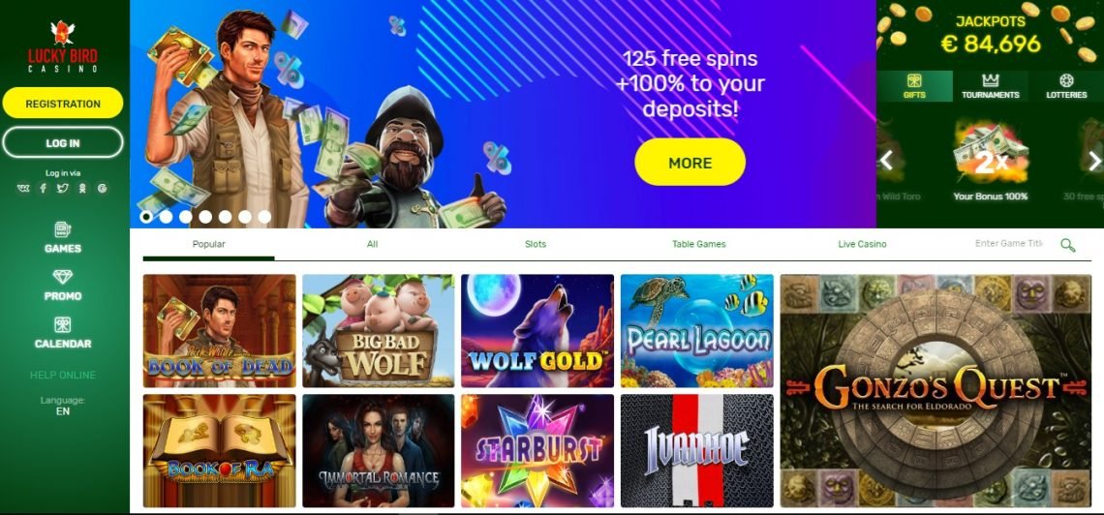
Task: Log in via the VK icon
Action: (23, 189)
